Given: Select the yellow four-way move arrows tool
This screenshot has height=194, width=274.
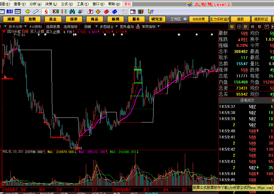Looking at the screenshot, I should pos(28,12).
